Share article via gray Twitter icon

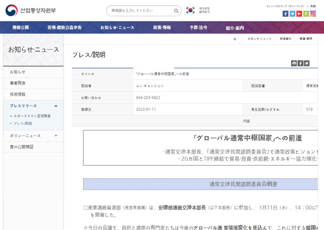pyautogui.click(x=306, y=63)
